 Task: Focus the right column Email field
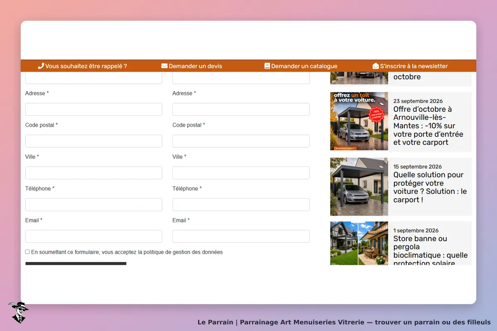coord(241,236)
